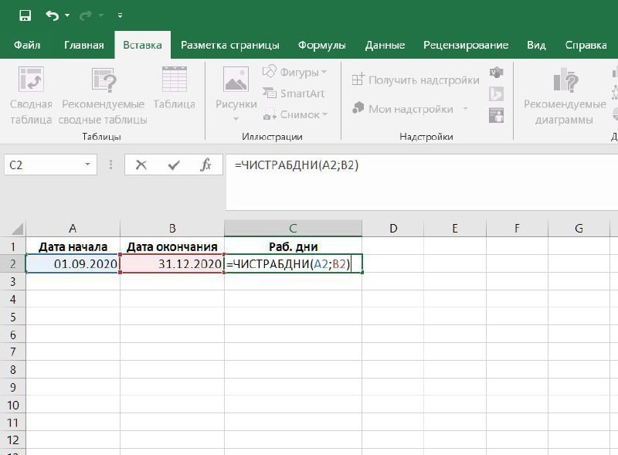Screen dimensions: 618x455
Task: Select row 3 header
Action: coord(13,281)
